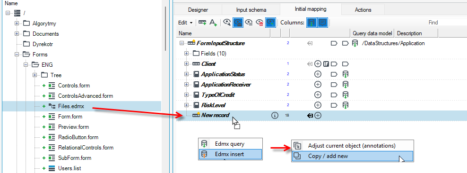The image size is (467, 173).
Task: Expand the Algorytmy folder
Action: tap(17, 24)
